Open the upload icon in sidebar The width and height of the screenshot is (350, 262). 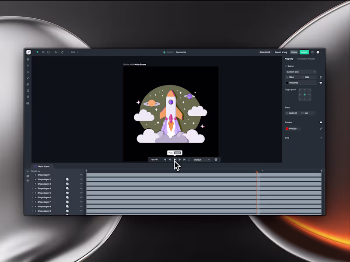coord(28,72)
